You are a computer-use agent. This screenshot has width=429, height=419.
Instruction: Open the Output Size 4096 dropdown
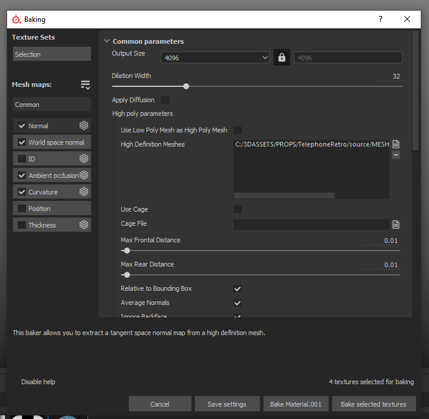click(216, 58)
